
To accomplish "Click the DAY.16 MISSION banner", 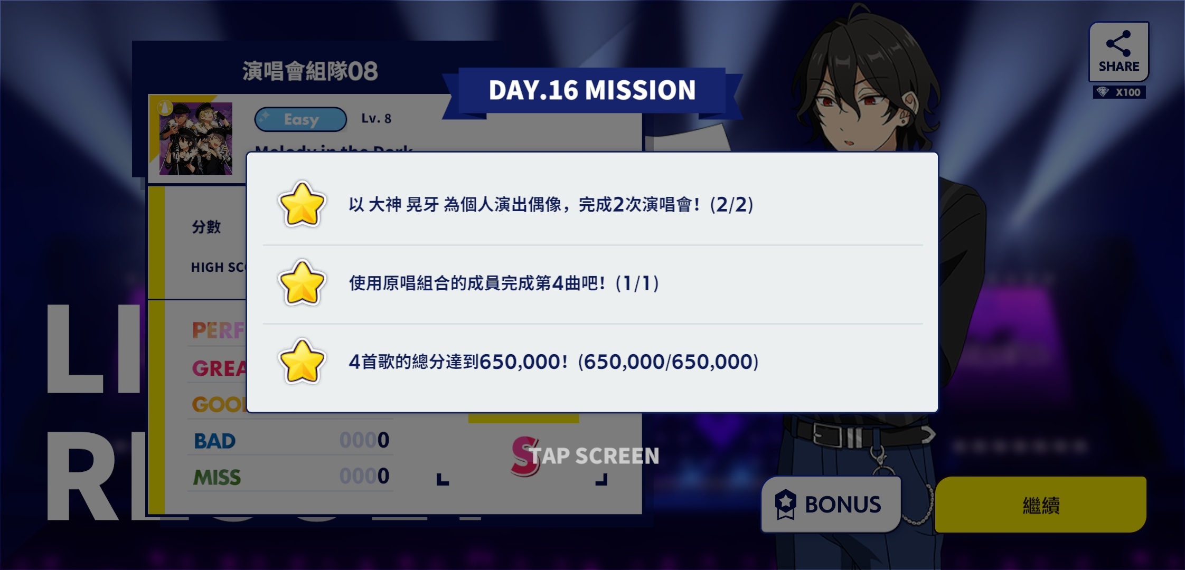I will click(x=592, y=90).
